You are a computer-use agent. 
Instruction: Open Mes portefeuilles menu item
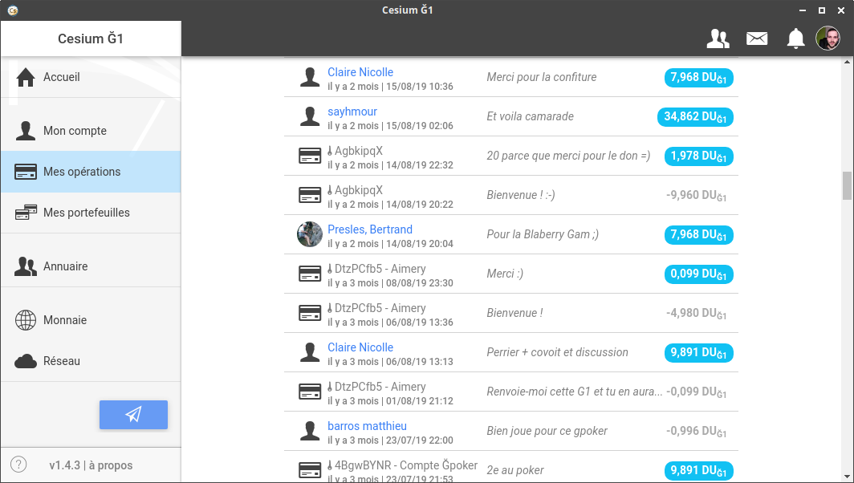(91, 213)
